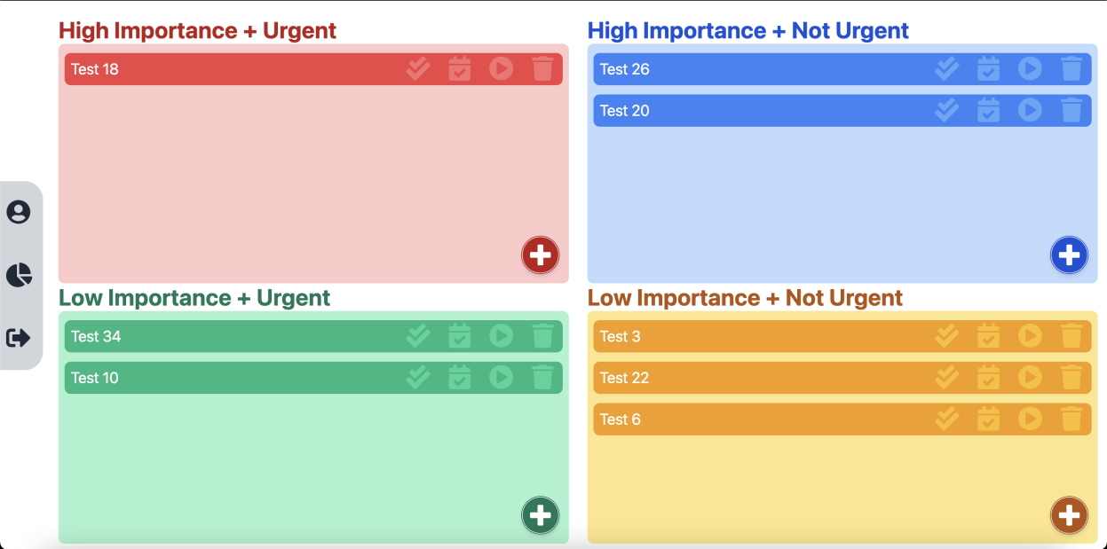The image size is (1107, 549).
Task: Add task to High Importance + Not Urgent
Action: pyautogui.click(x=1069, y=255)
